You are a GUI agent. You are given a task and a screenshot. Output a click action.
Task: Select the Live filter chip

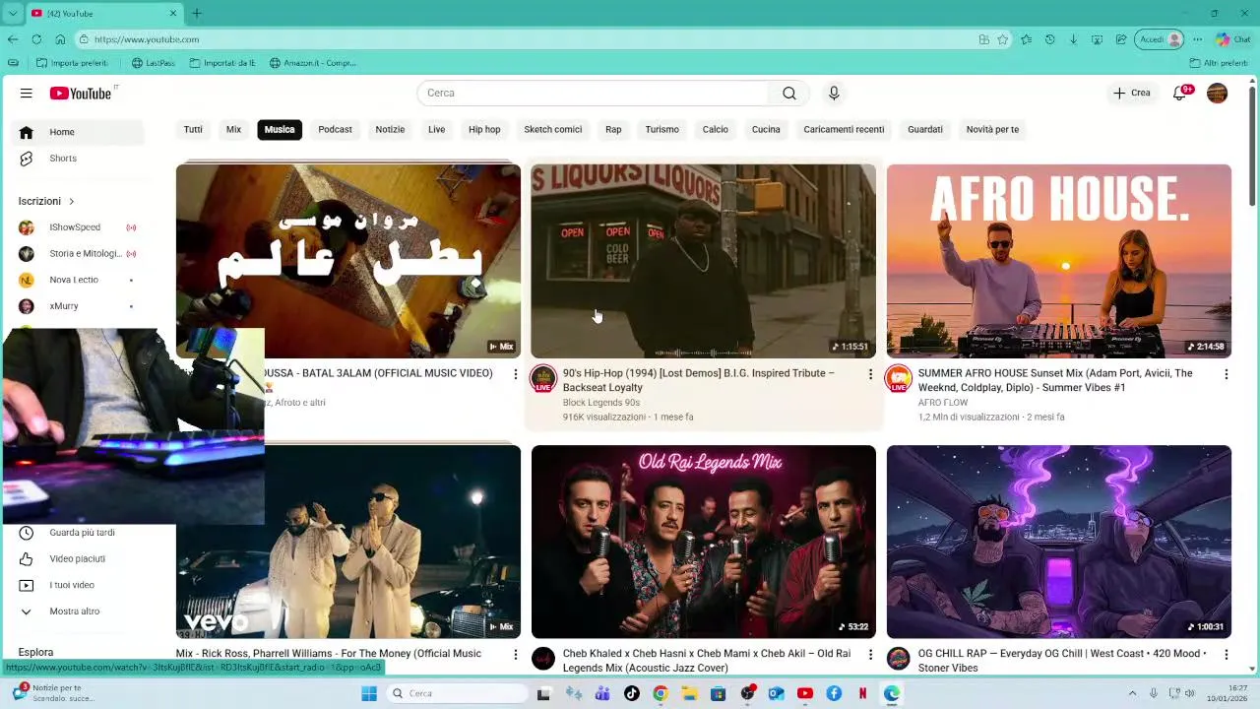pos(436,130)
